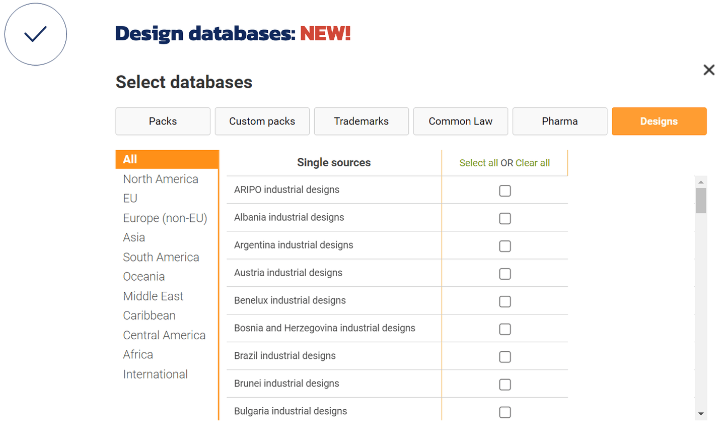
Task: Open the Pharma tab
Action: (x=559, y=121)
